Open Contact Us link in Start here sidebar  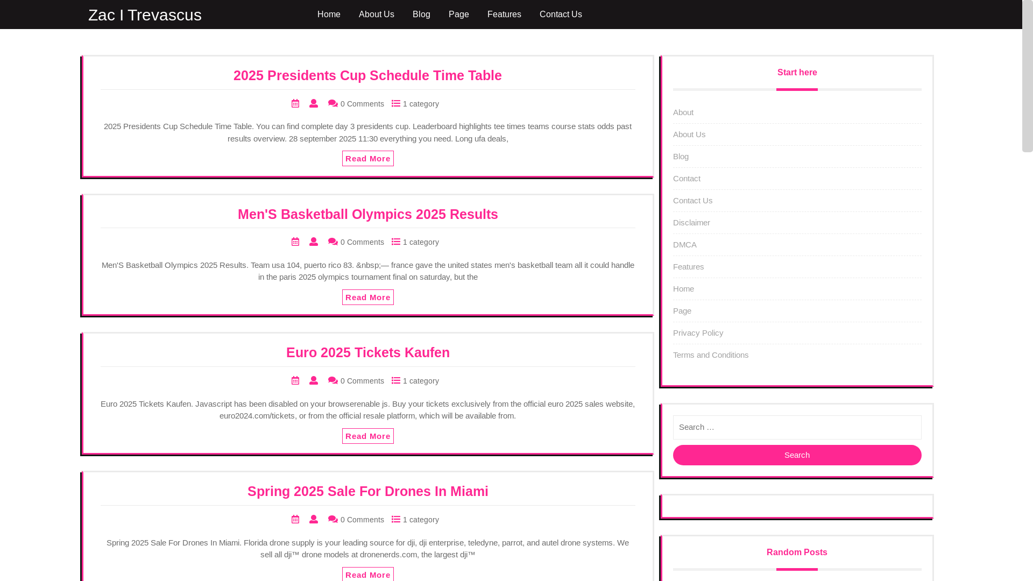(692, 201)
